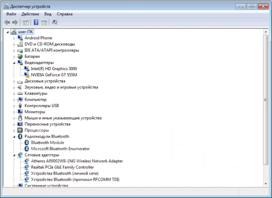Click the Мониторы monitor icon
The height and width of the screenshot is (198, 272).
[x=20, y=112]
